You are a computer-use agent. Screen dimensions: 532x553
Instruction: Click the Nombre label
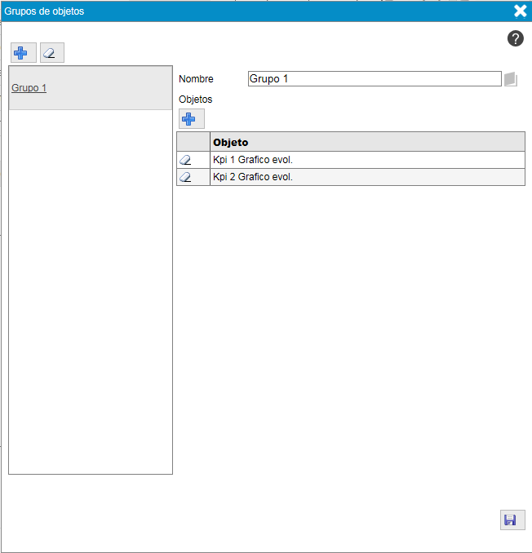[196, 79]
